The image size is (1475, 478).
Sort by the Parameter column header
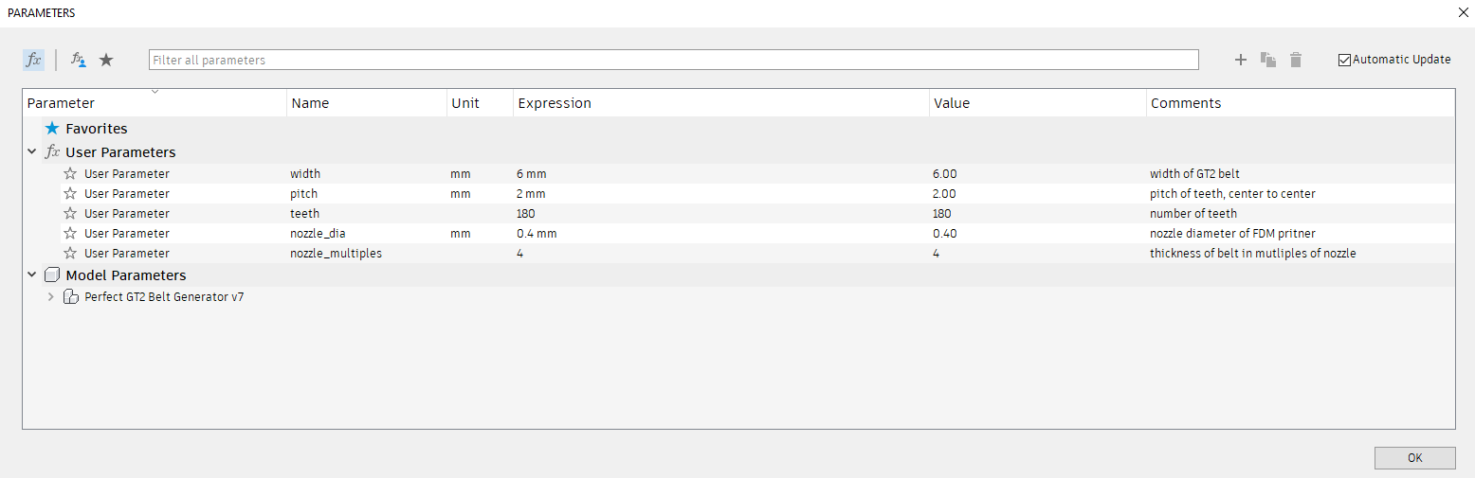point(61,103)
